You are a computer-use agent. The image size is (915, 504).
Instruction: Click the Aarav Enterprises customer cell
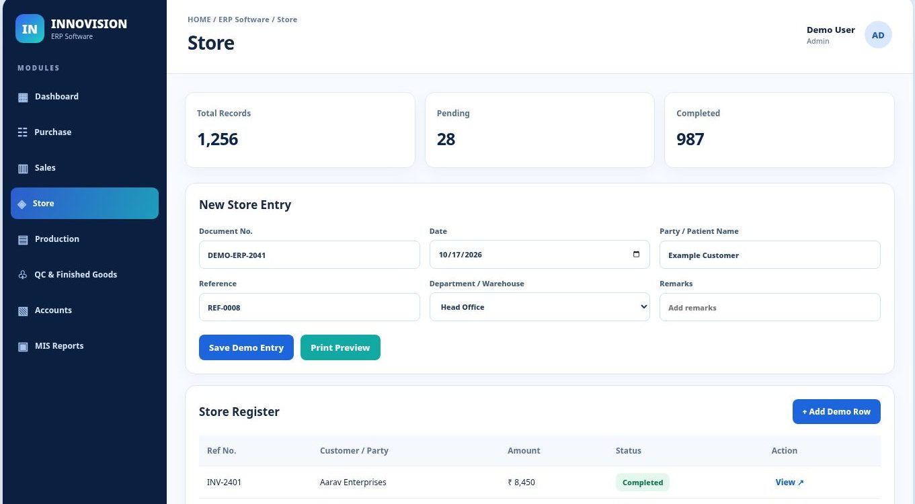(x=353, y=482)
